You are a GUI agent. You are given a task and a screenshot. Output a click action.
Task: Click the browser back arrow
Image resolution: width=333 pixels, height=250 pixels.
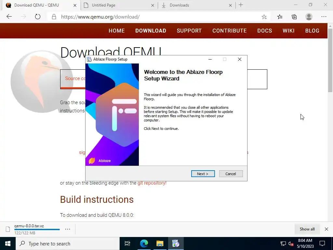[x=9, y=17]
